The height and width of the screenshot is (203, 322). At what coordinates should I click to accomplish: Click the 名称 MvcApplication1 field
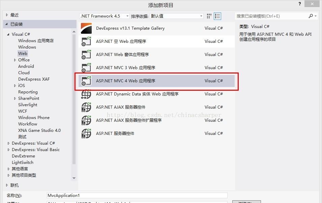(137, 195)
